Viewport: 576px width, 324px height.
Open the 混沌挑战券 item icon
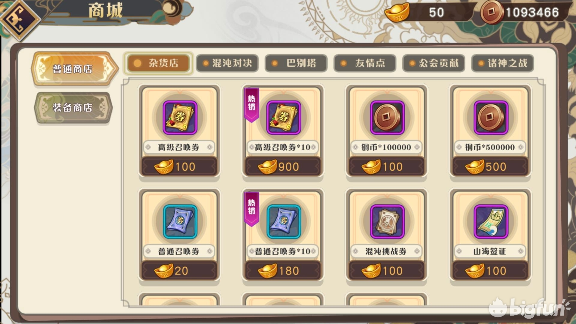pos(387,222)
